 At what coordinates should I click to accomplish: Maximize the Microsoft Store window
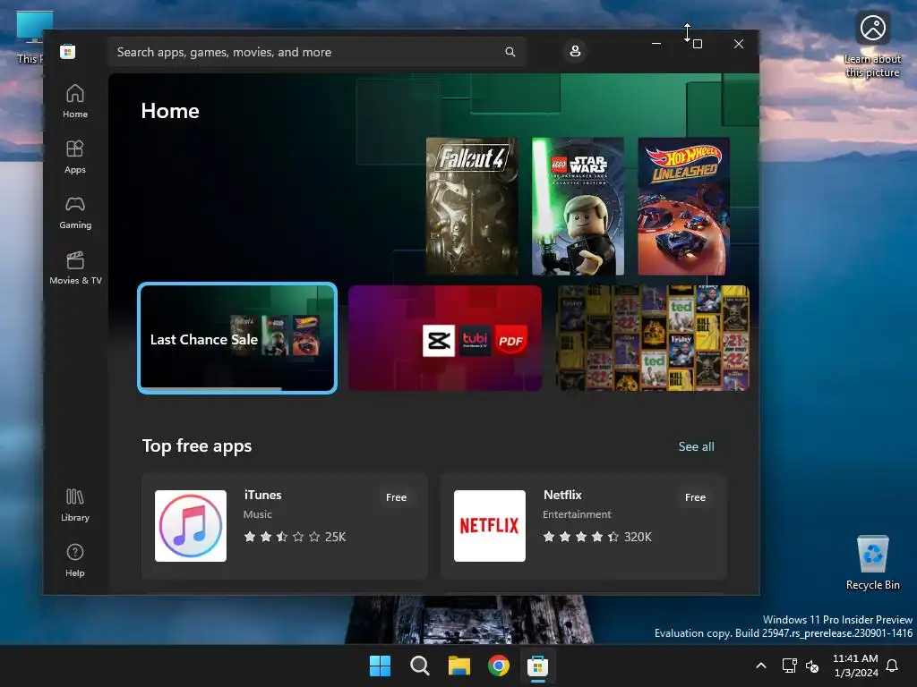click(697, 44)
